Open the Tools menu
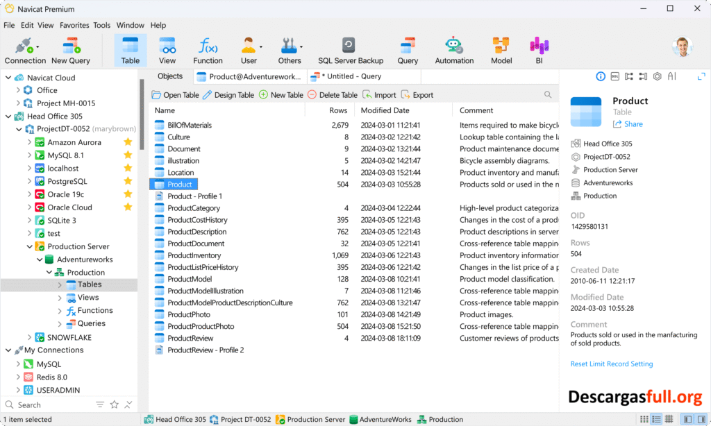 tap(101, 25)
